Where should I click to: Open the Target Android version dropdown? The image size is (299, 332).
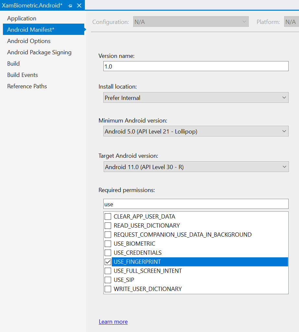point(285,166)
